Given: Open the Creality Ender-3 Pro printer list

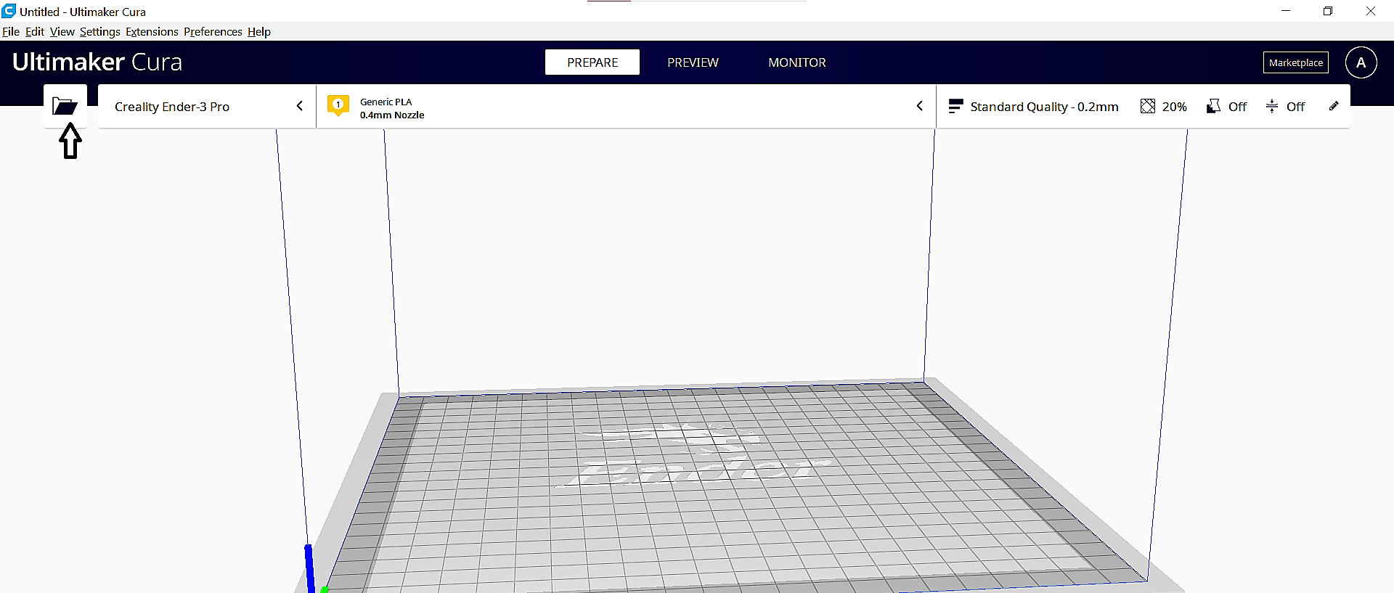Looking at the screenshot, I should pyautogui.click(x=207, y=106).
